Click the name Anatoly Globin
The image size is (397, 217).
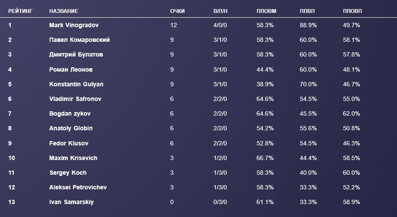71,129
